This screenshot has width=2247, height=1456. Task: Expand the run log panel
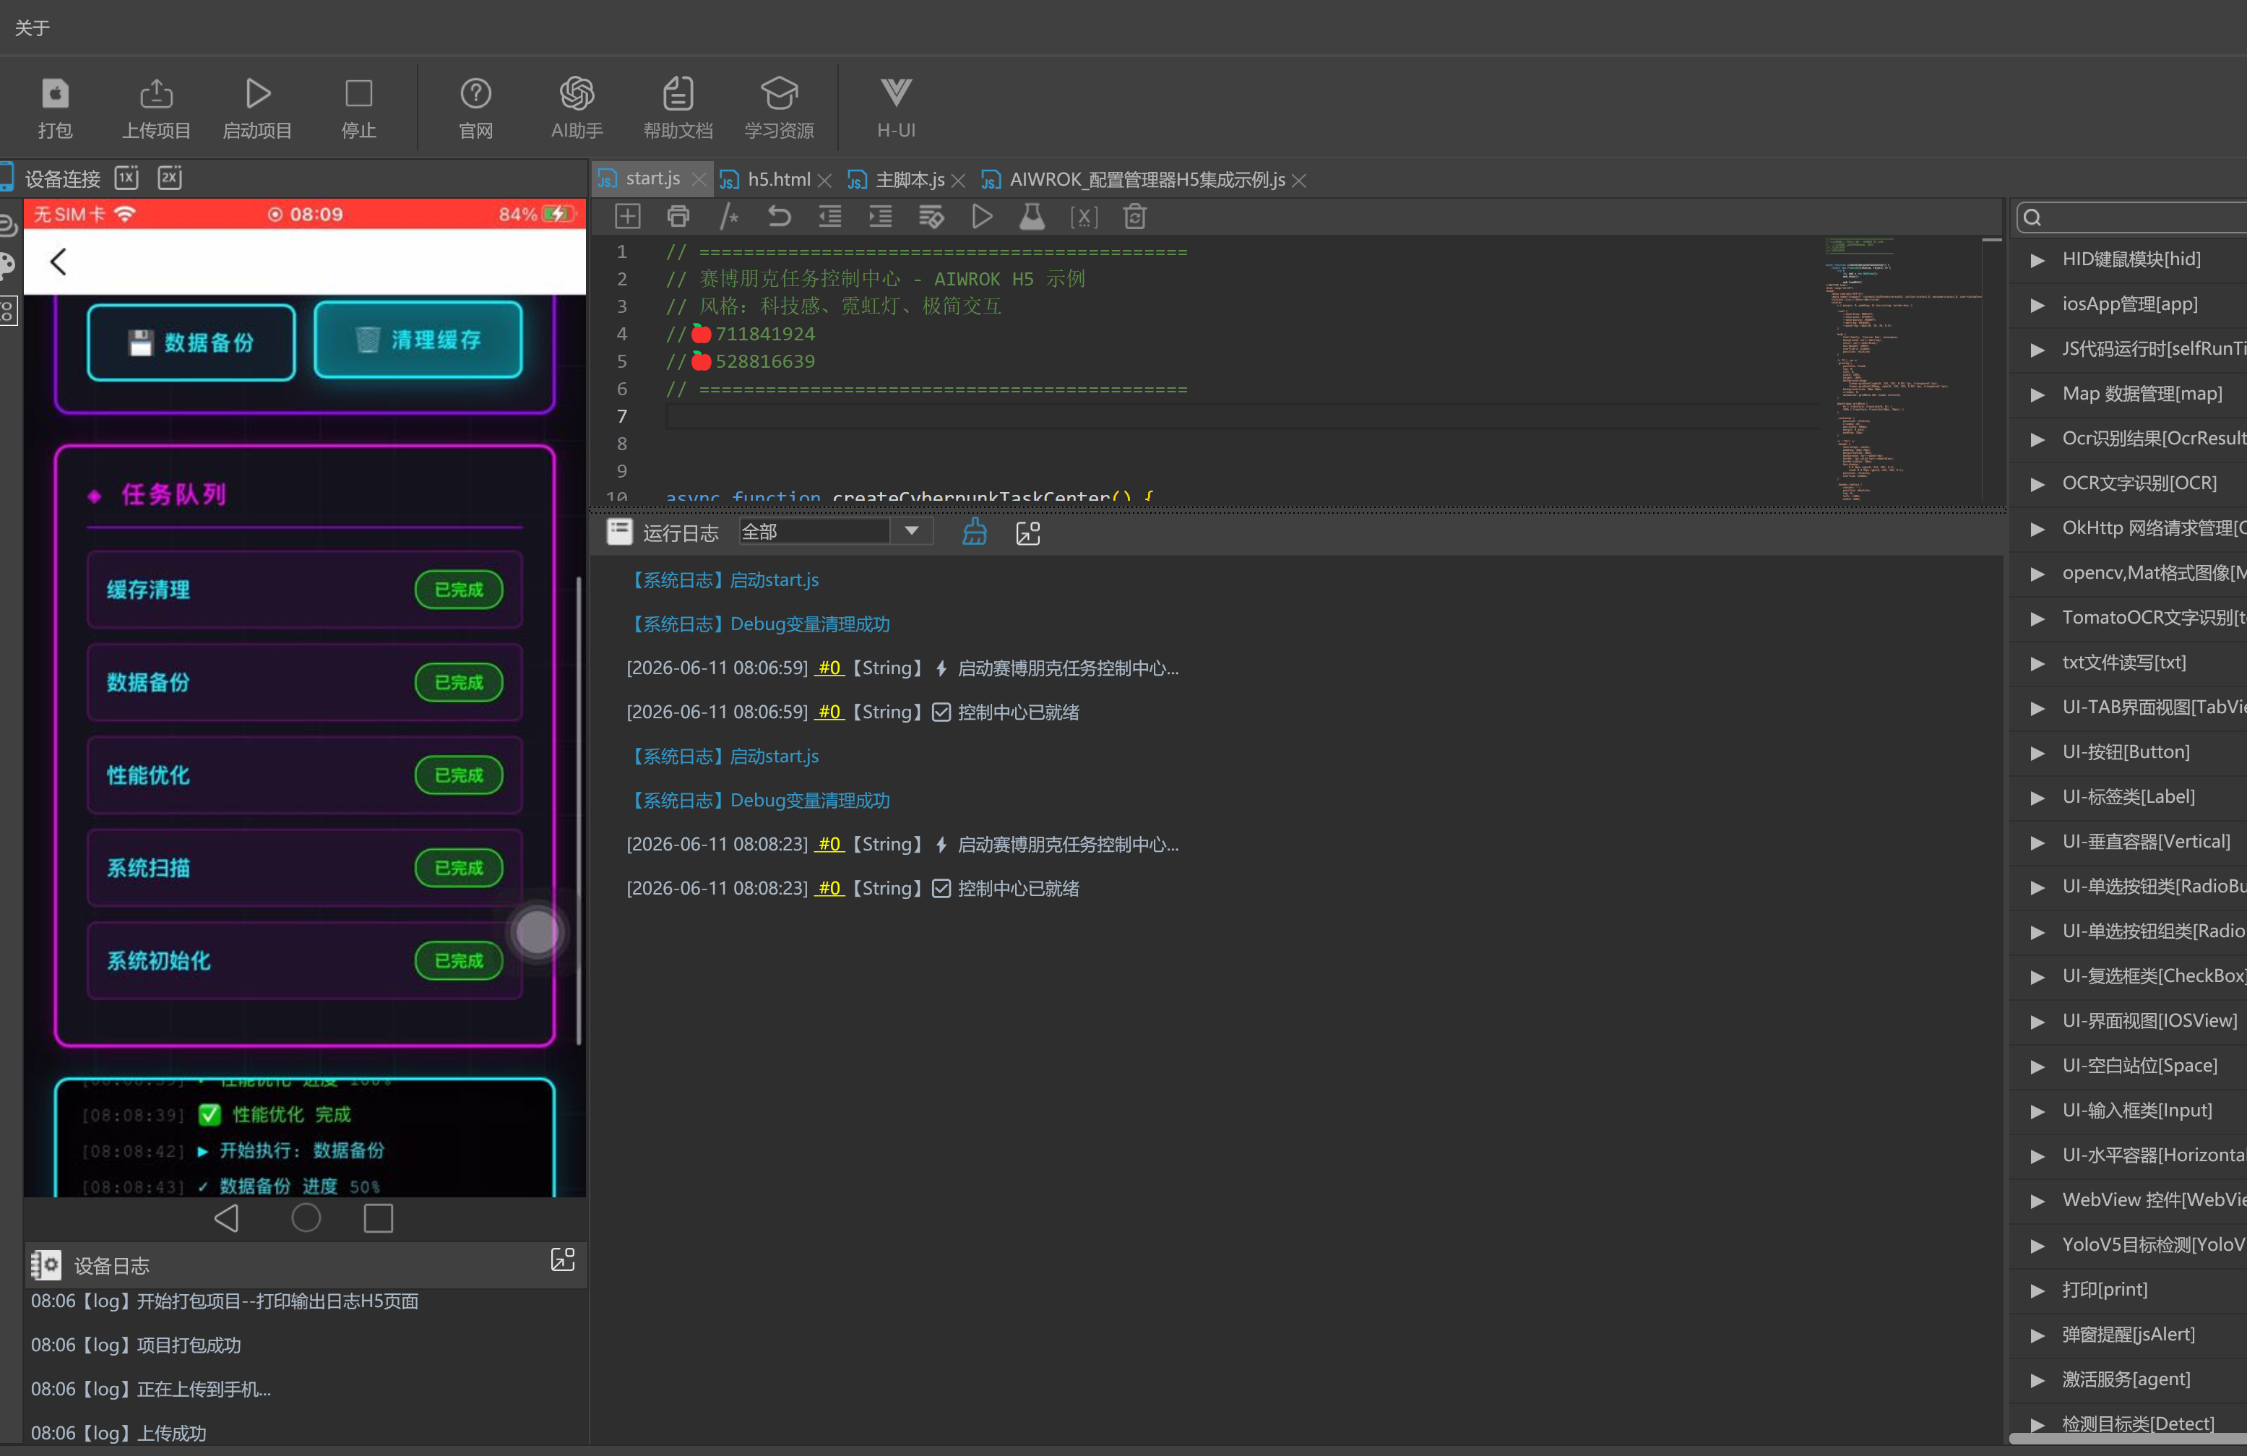coord(1028,533)
